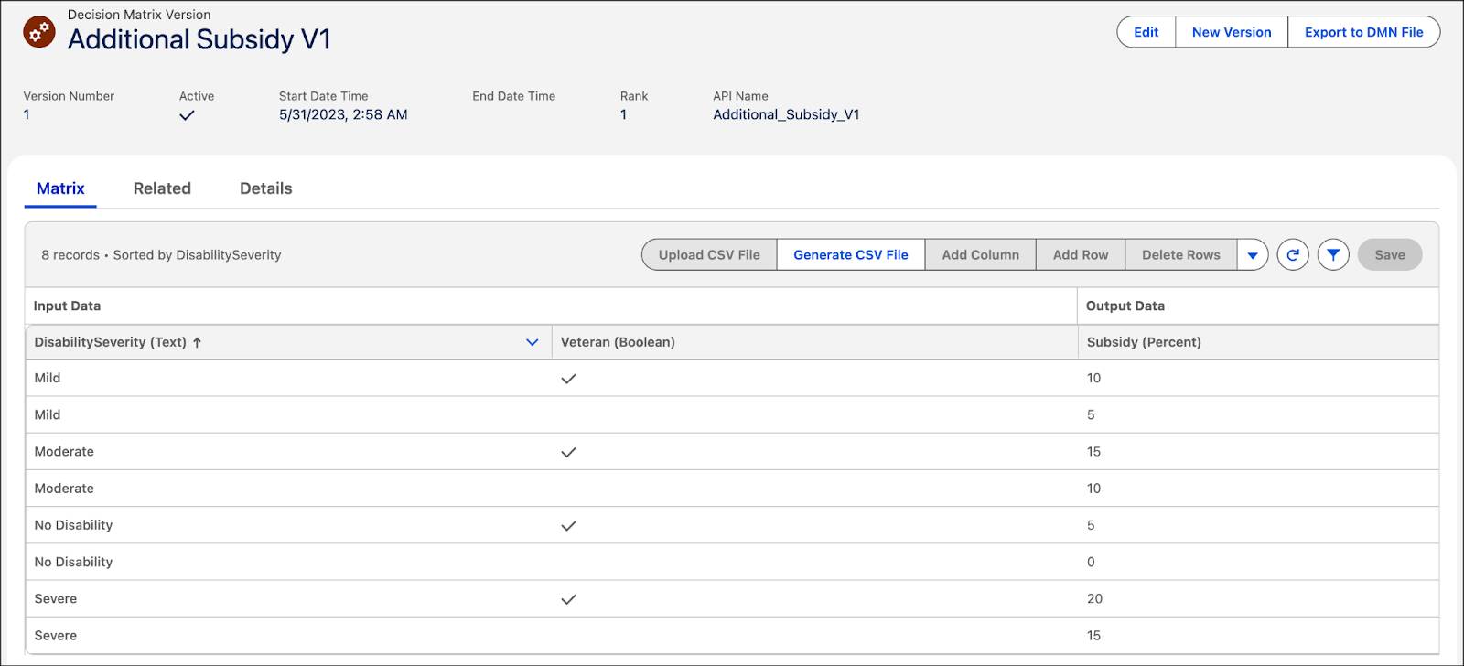Image resolution: width=1464 pixels, height=666 pixels.
Task: Click the Delete Rows button
Action: coord(1181,255)
